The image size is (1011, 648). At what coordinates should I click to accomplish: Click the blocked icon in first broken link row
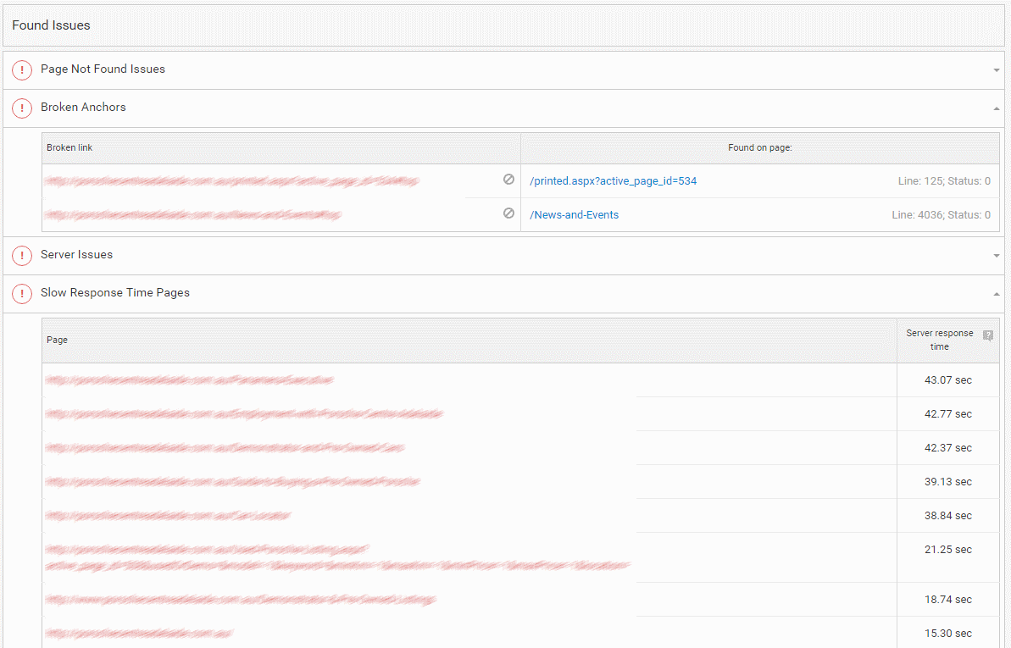508,180
